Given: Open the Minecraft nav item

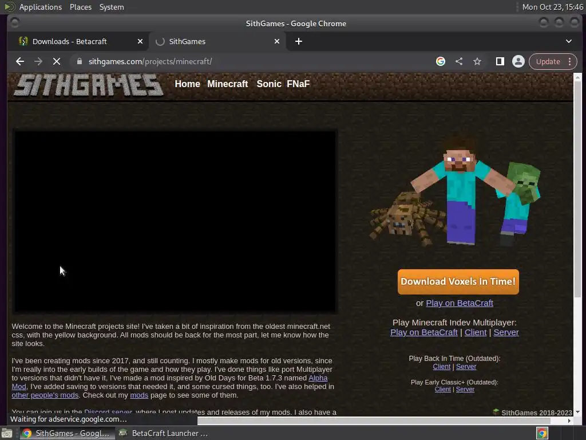Looking at the screenshot, I should [x=228, y=84].
